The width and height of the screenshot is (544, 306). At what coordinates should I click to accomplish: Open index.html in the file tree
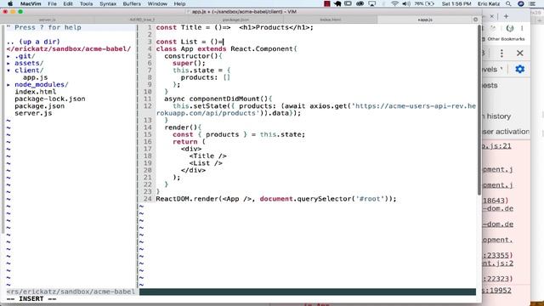[x=36, y=92]
